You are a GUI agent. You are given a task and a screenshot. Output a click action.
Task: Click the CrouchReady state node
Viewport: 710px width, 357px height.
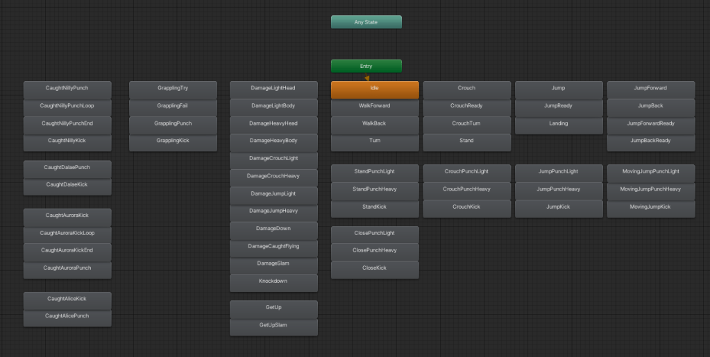466,106
